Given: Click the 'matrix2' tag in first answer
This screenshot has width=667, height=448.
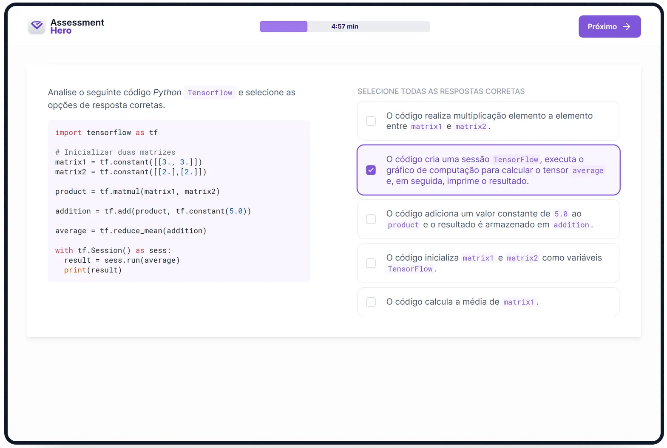Looking at the screenshot, I should pyautogui.click(x=471, y=127).
